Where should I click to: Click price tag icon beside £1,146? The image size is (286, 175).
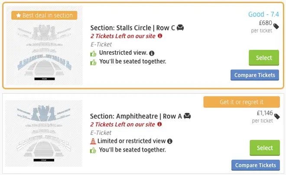point(277,116)
